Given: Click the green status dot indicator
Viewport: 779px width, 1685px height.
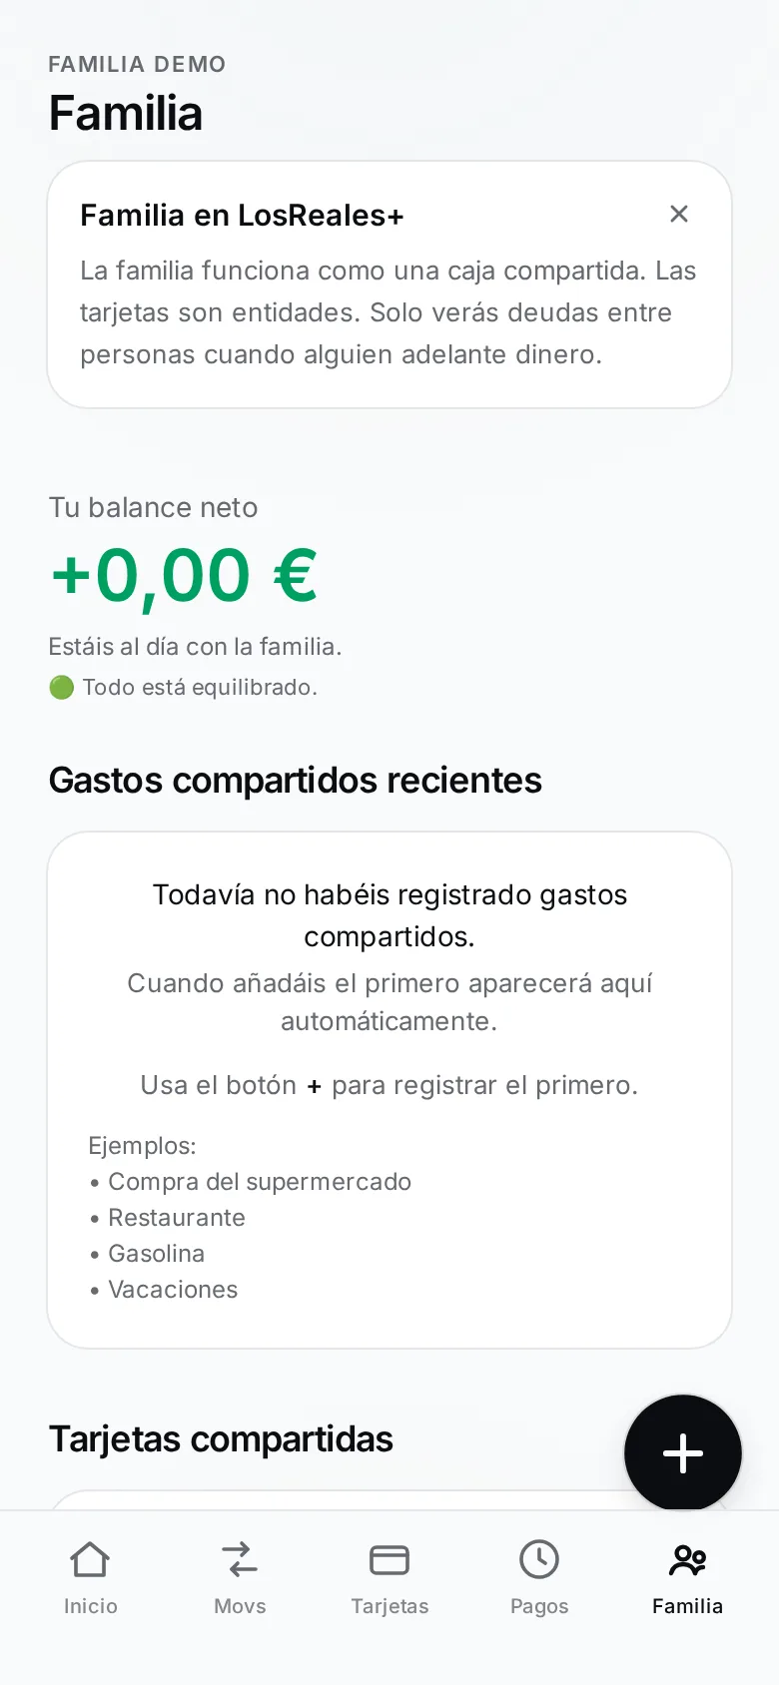Looking at the screenshot, I should coord(61,687).
